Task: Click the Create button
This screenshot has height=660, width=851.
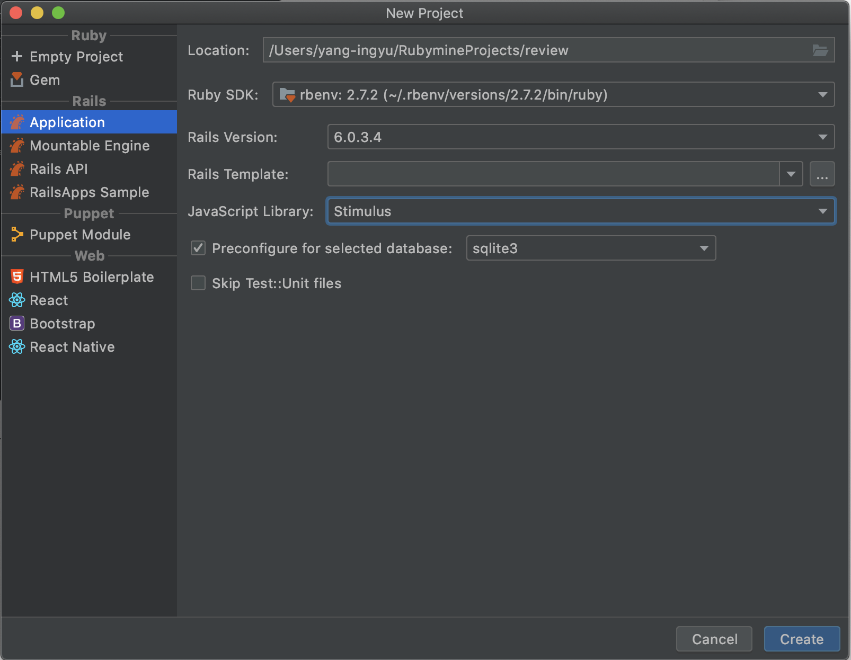Action: point(802,639)
